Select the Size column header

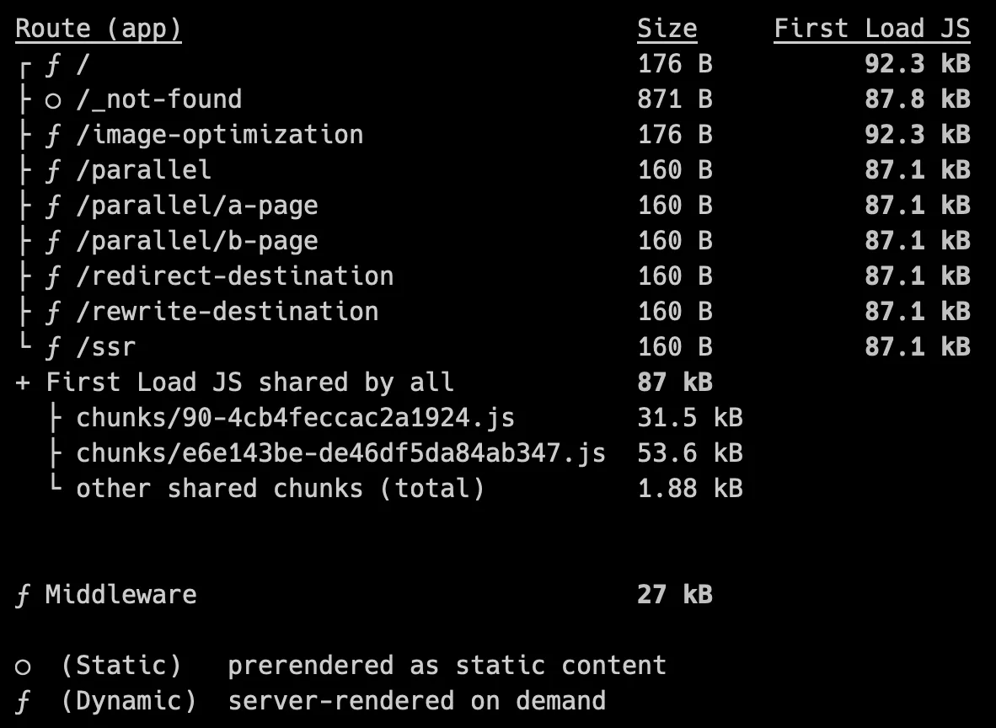point(667,29)
